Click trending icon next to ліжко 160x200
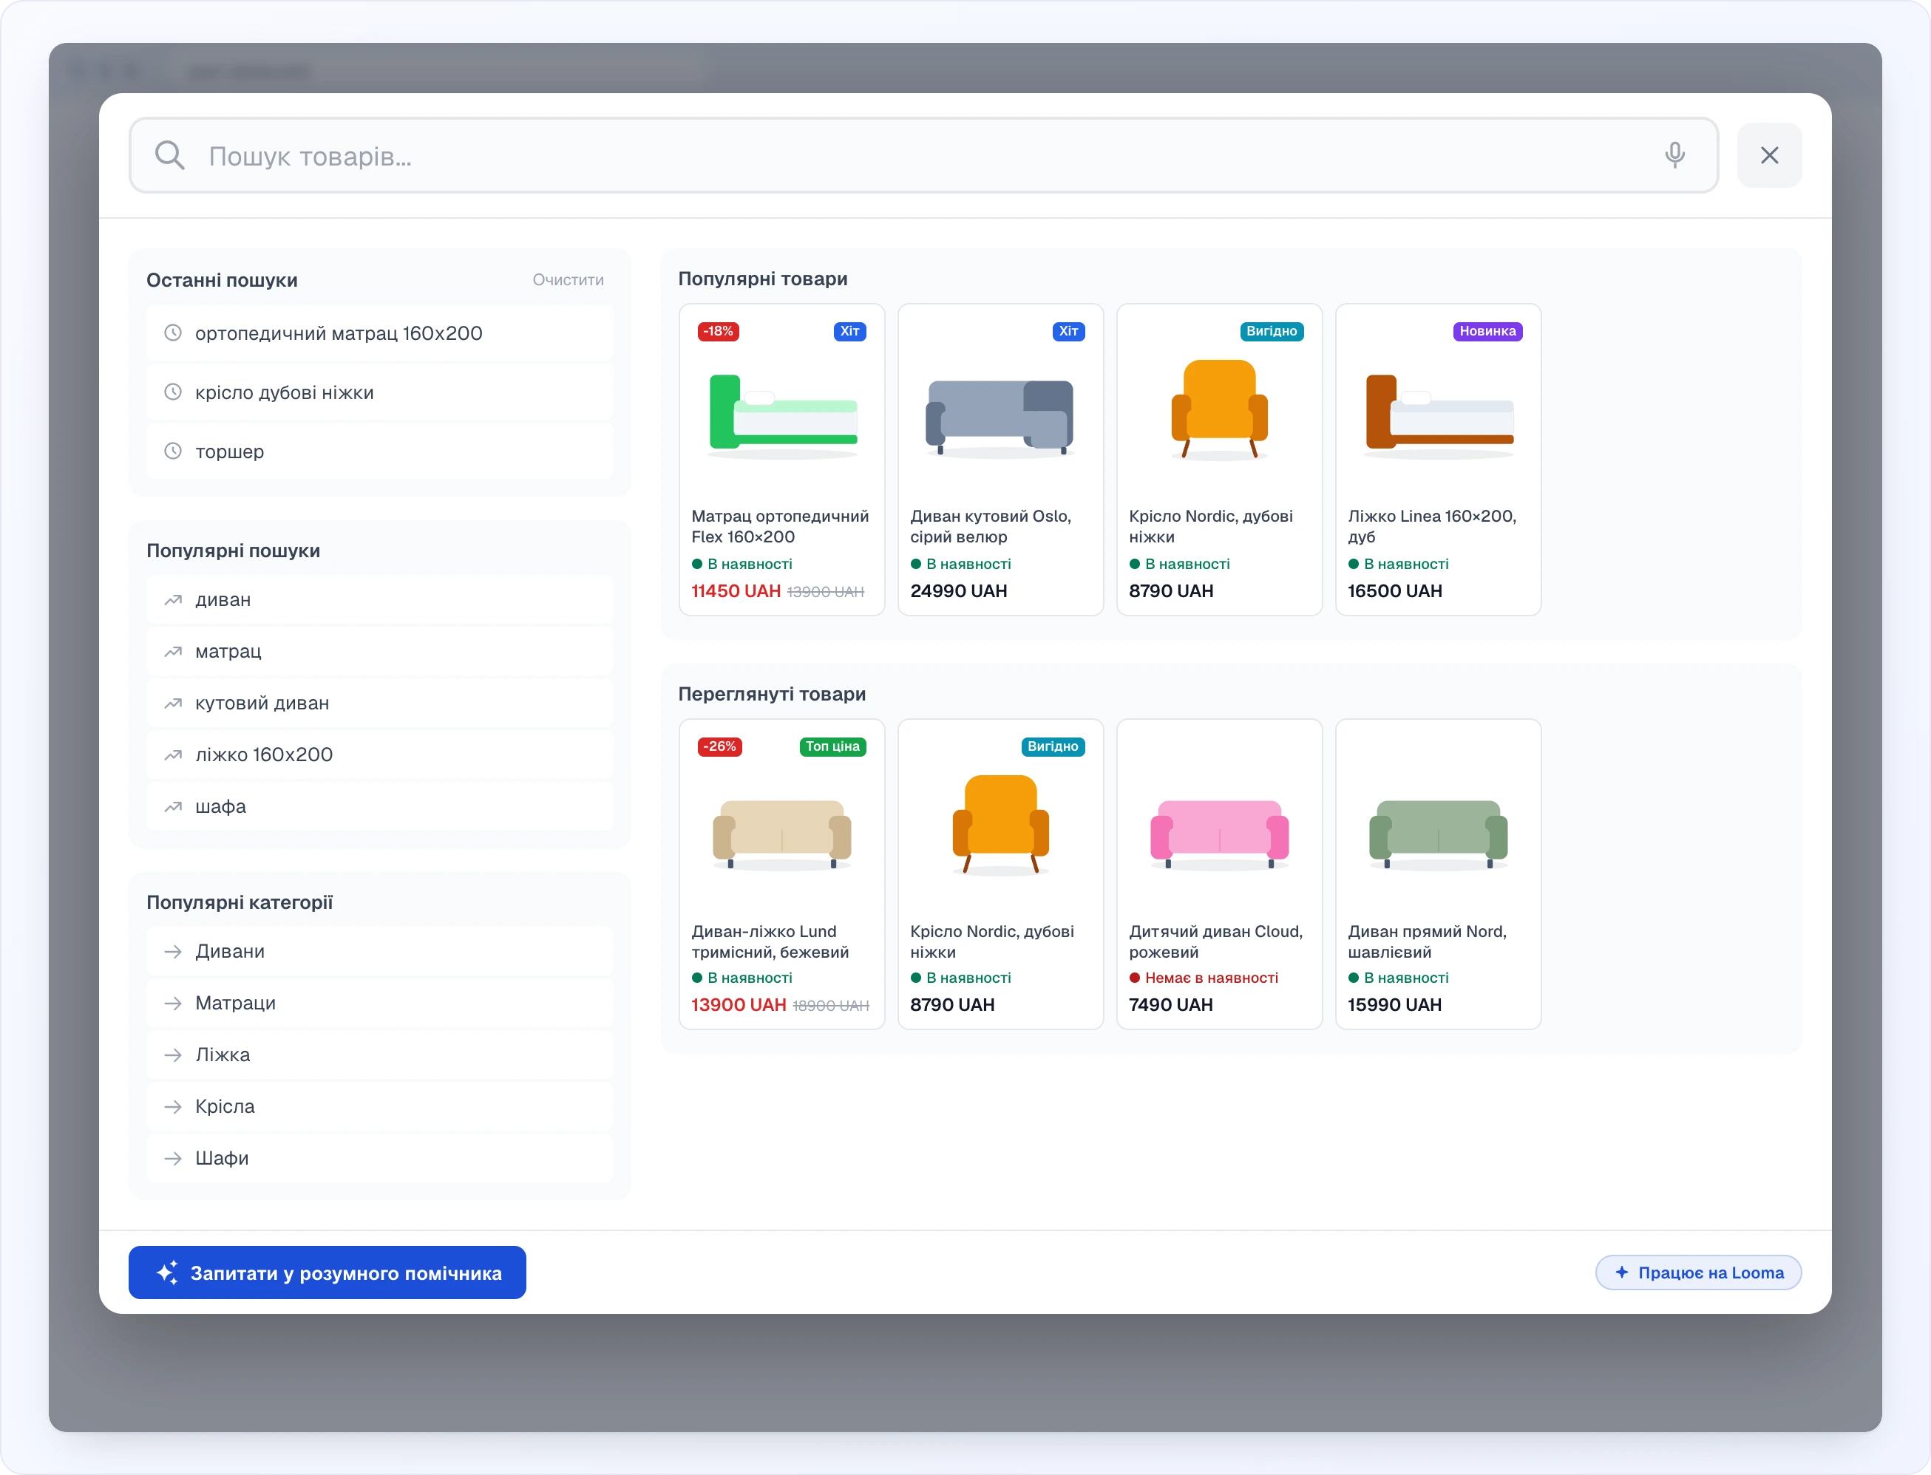Viewport: 1931px width, 1475px height. [173, 755]
